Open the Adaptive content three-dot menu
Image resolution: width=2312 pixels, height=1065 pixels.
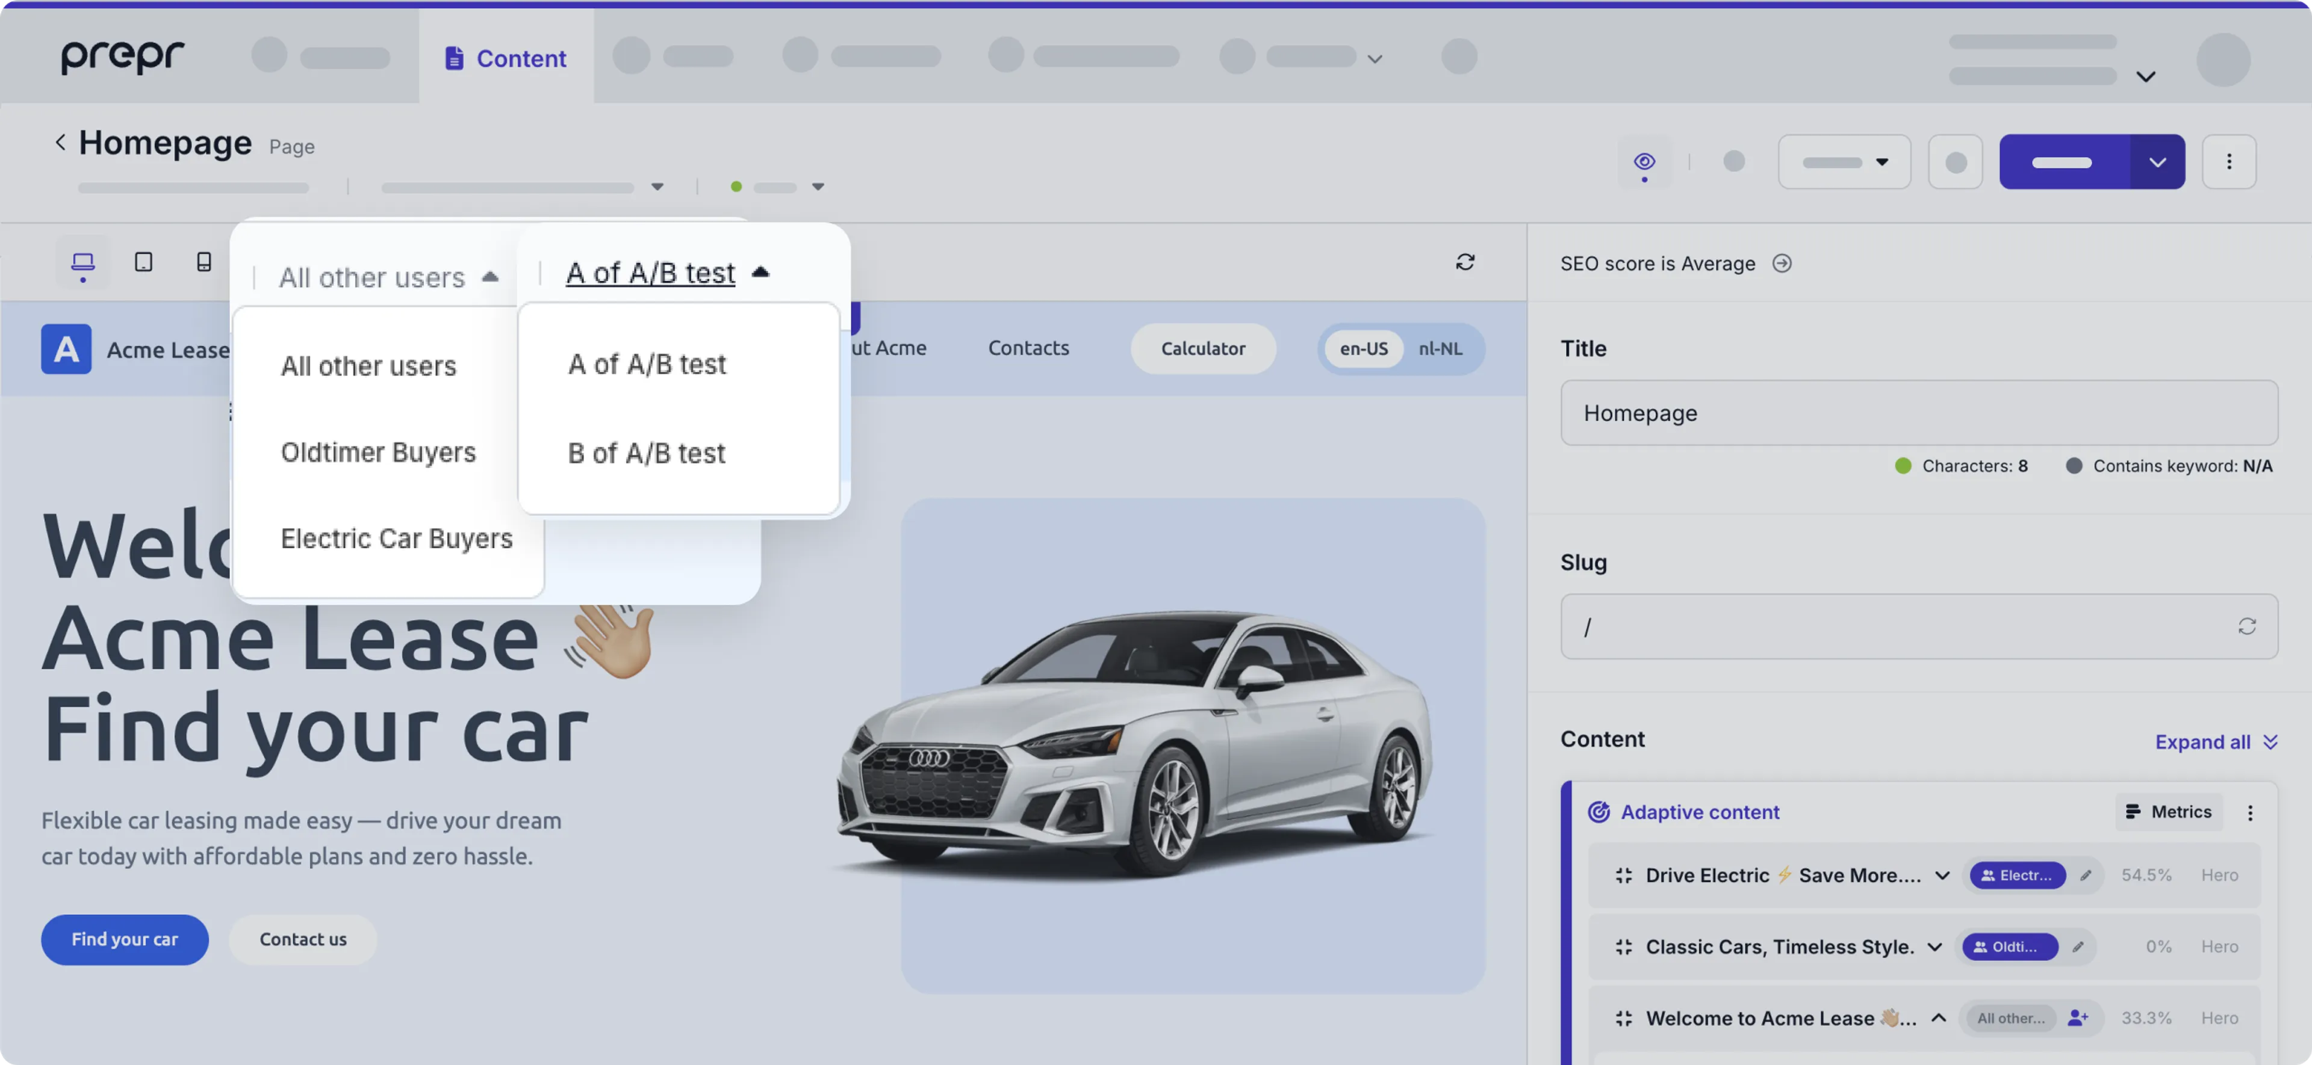pos(2251,812)
